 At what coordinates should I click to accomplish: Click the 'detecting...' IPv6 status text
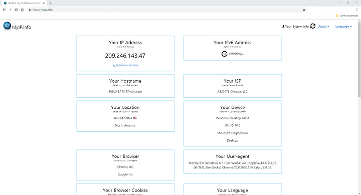(236, 54)
